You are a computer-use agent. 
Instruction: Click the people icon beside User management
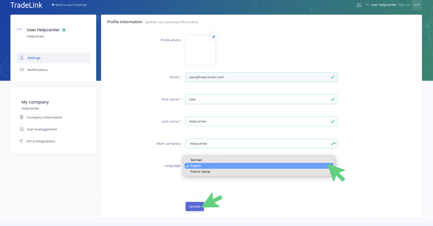pos(22,129)
